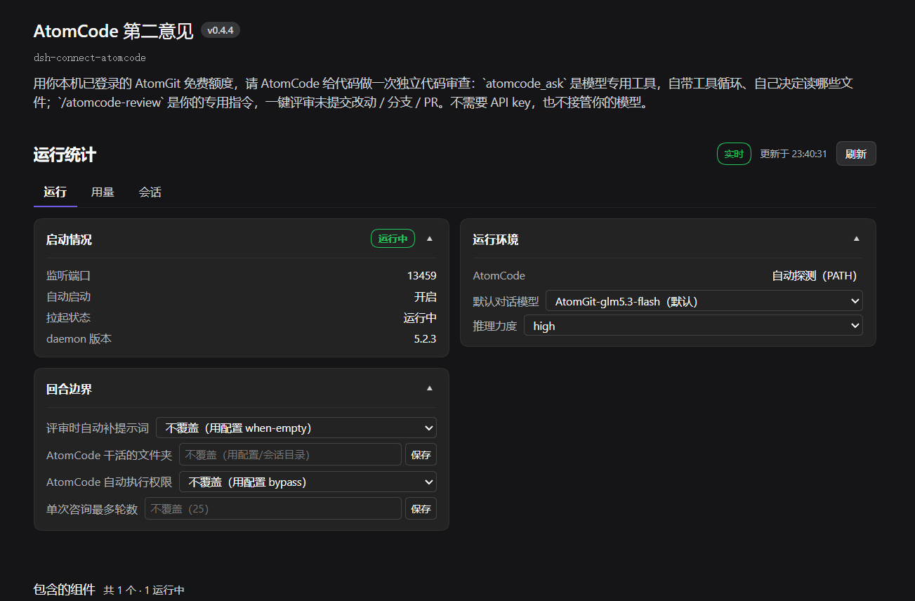
Task: Collapse the 启动情况 panel
Action: click(430, 239)
